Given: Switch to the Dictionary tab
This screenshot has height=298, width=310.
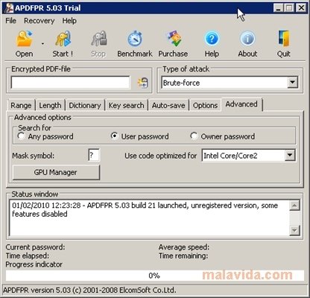Looking at the screenshot, I should pyautogui.click(x=85, y=105).
